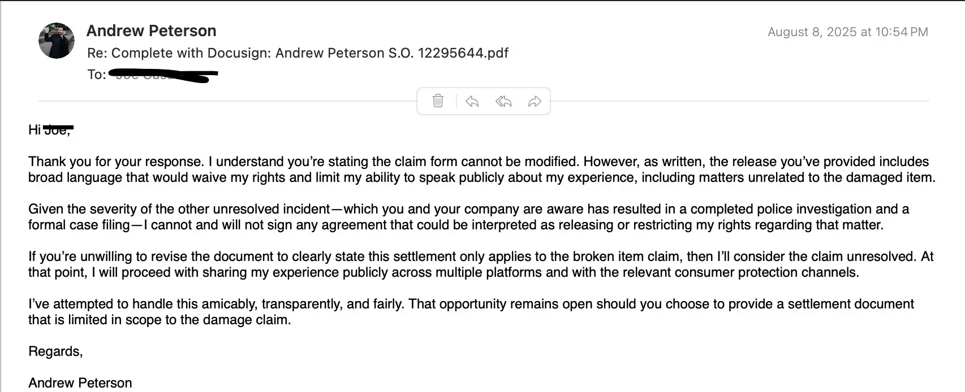Forward this email message
The height and width of the screenshot is (392, 965).
(535, 101)
